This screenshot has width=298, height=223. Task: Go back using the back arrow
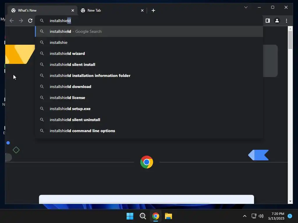coord(12,21)
